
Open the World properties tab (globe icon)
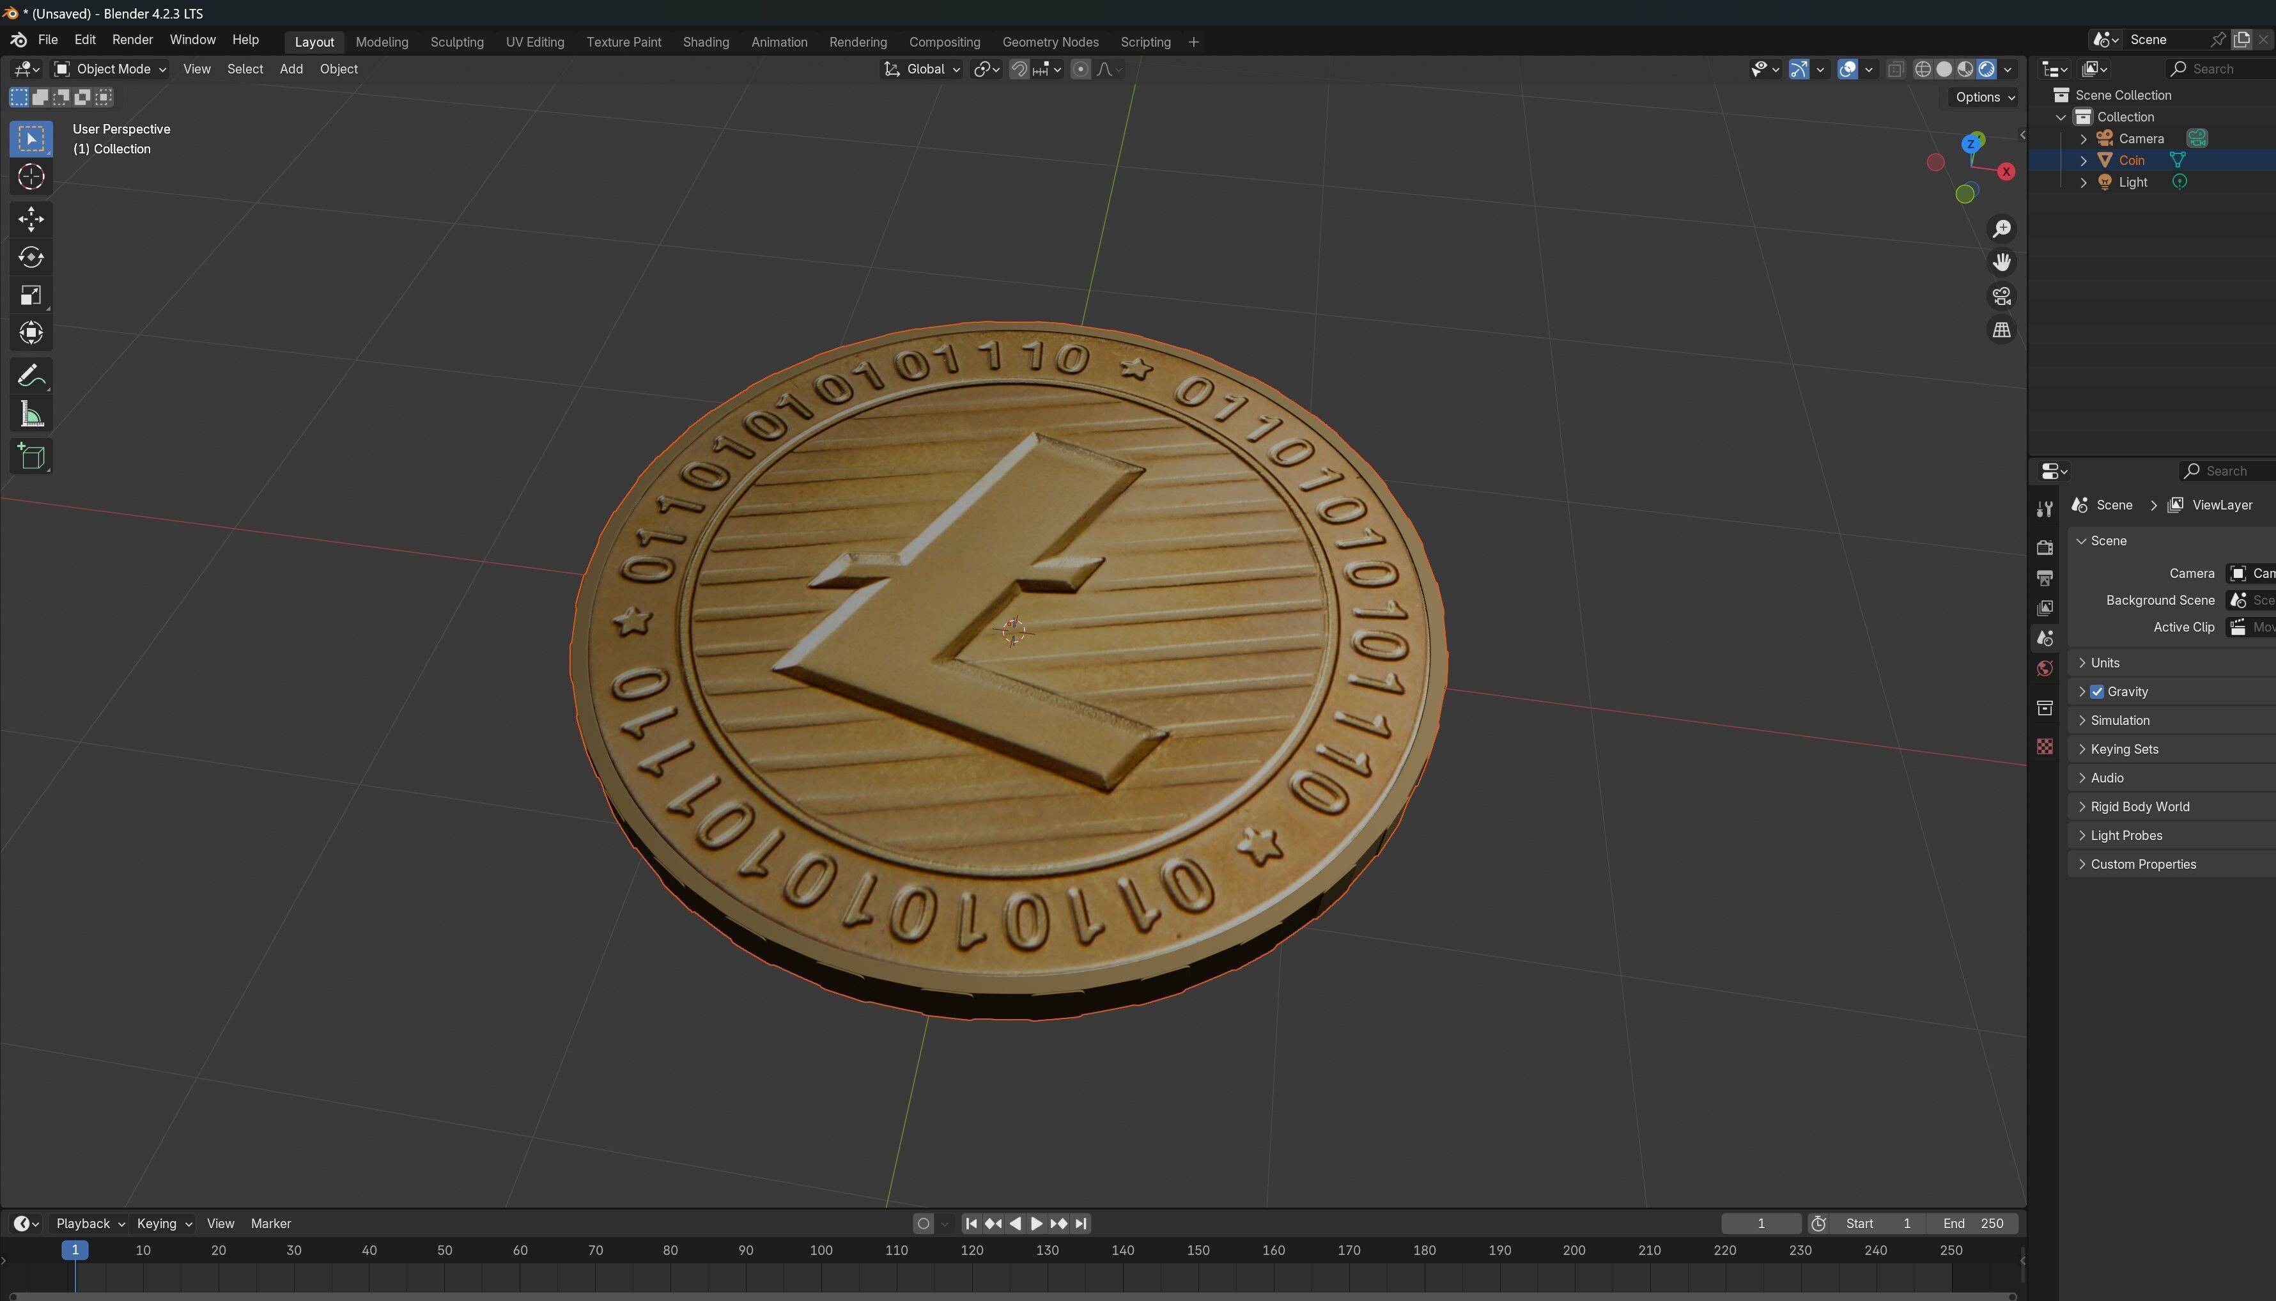tap(2045, 668)
